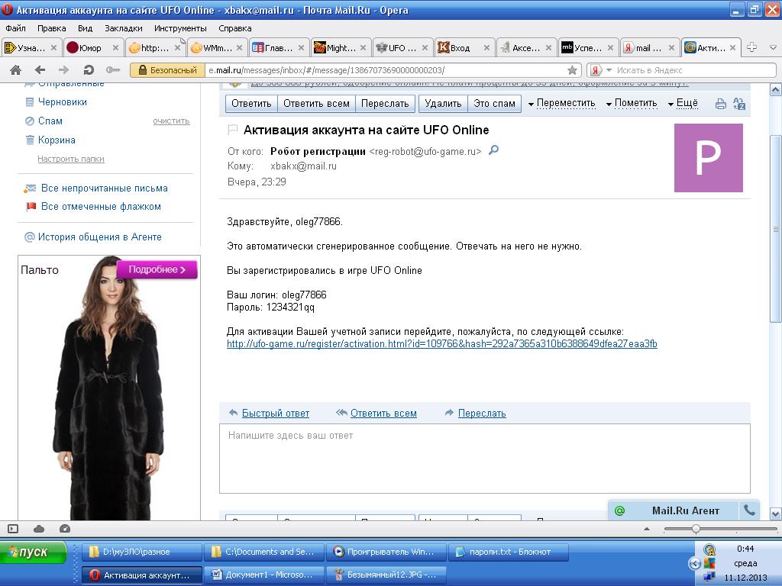Go to Opera home page icon
Viewport: 782px width, 586px height.
[x=16, y=70]
